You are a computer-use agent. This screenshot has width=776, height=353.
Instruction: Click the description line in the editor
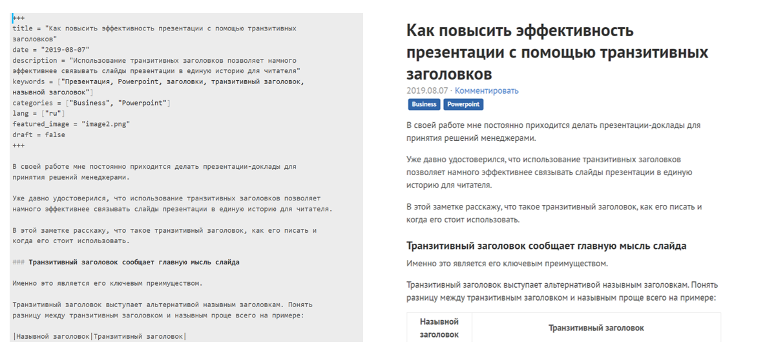click(x=156, y=65)
